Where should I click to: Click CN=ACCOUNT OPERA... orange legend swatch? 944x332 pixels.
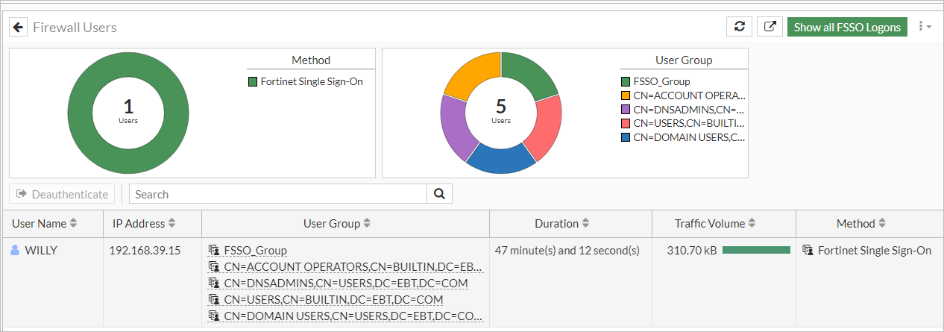coord(625,95)
